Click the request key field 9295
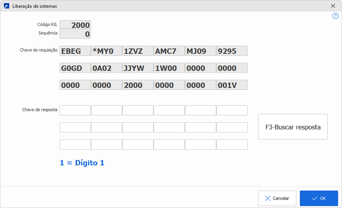342x208 pixels. point(232,51)
